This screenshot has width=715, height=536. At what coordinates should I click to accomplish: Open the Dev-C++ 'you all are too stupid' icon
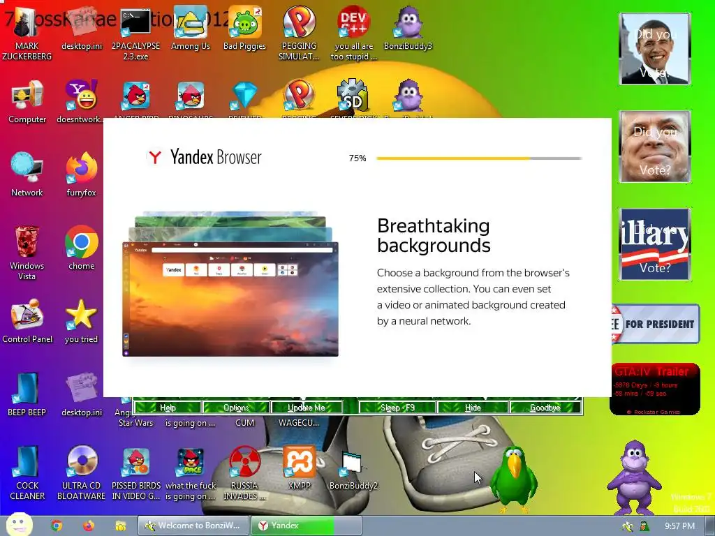click(x=353, y=34)
